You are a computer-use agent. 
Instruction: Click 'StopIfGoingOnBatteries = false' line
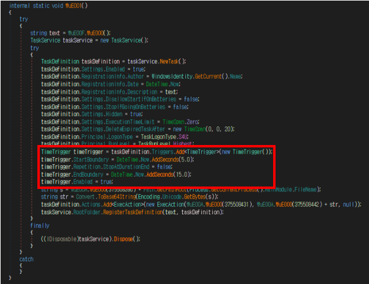point(115,107)
